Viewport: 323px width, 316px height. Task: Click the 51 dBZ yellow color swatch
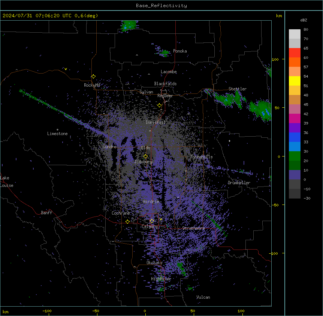[x=295, y=81]
